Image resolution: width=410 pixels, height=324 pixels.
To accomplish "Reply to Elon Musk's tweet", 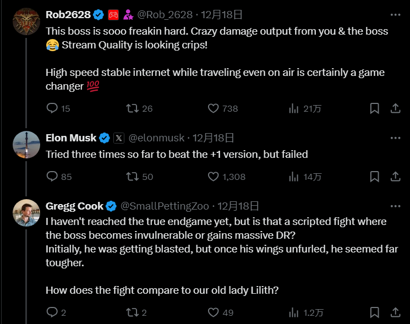I will click(53, 177).
